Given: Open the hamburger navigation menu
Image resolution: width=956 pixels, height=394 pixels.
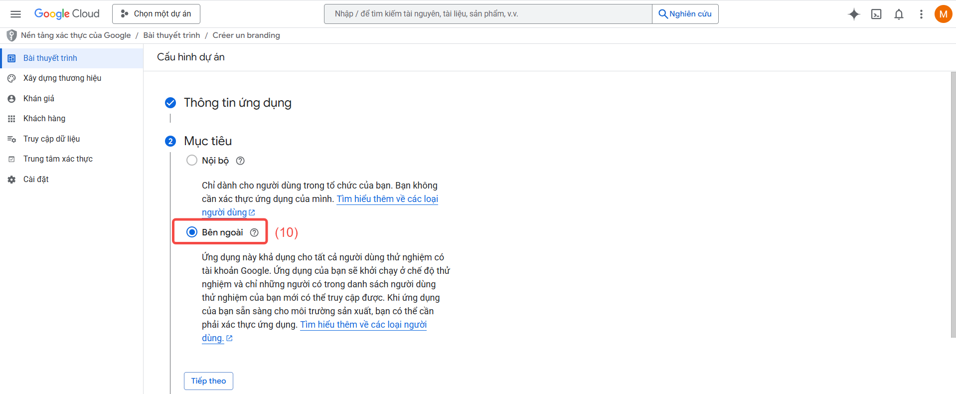Looking at the screenshot, I should tap(15, 14).
